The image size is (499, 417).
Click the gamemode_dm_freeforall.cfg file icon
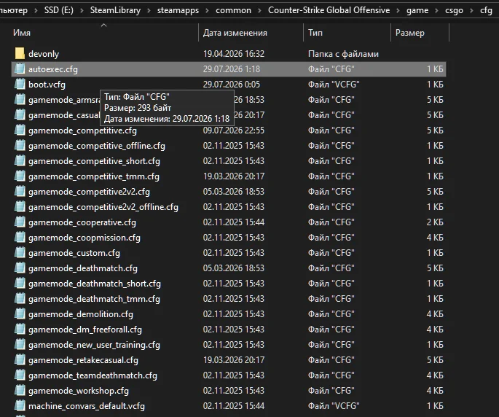(x=20, y=329)
